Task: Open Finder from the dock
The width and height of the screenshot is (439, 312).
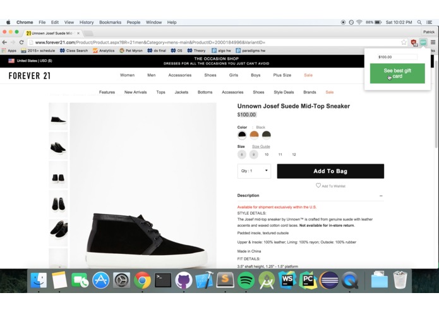Action: 39,280
